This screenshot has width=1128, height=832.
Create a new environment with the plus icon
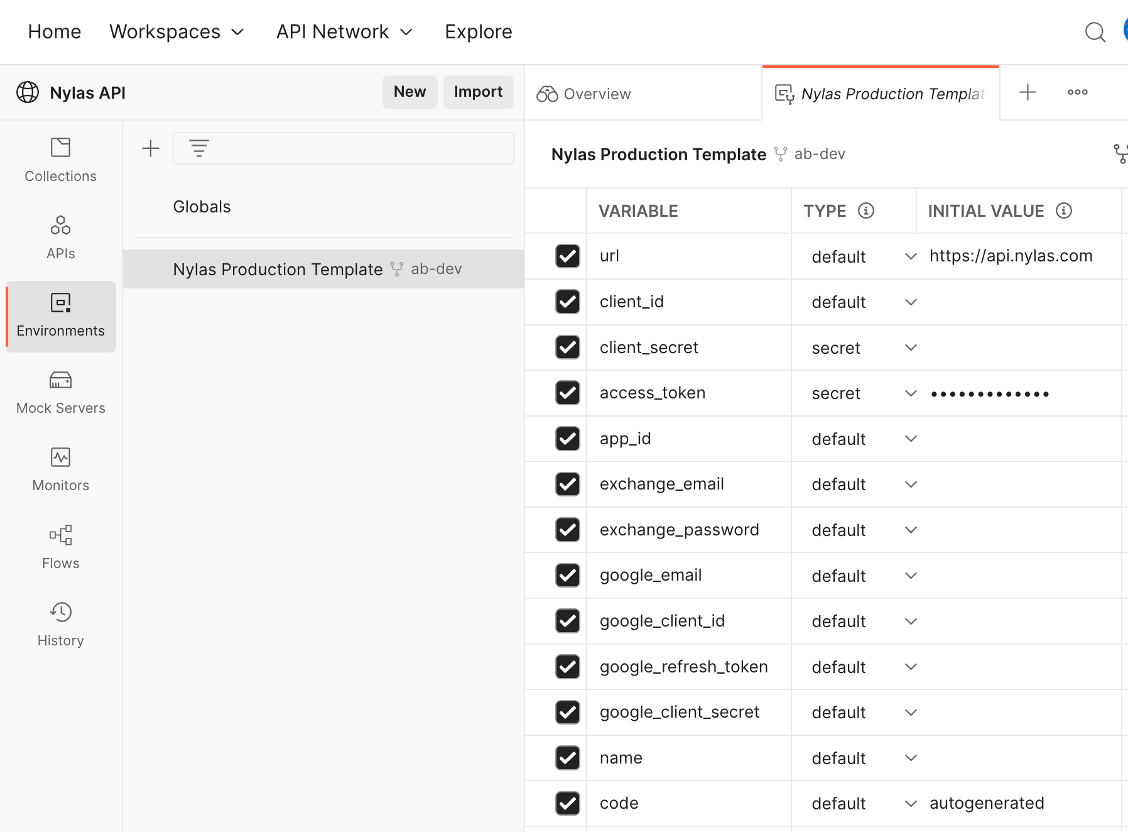tap(150, 148)
